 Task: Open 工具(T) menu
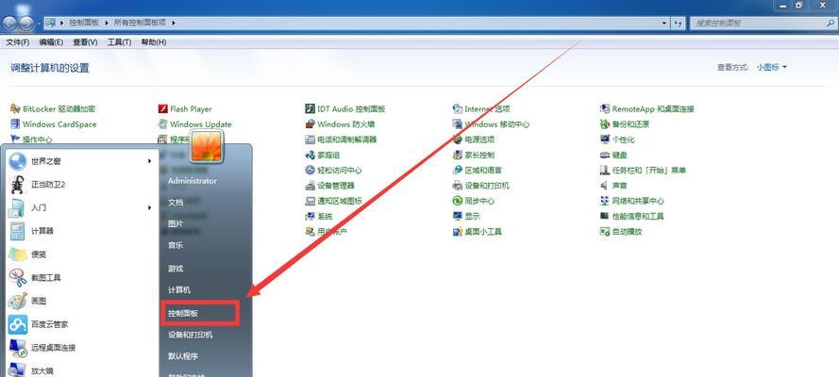click(x=119, y=42)
